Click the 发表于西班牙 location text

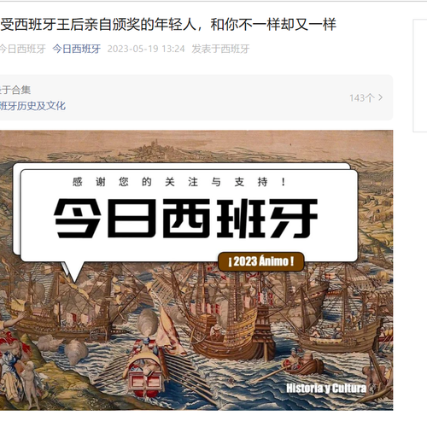pyautogui.click(x=220, y=49)
